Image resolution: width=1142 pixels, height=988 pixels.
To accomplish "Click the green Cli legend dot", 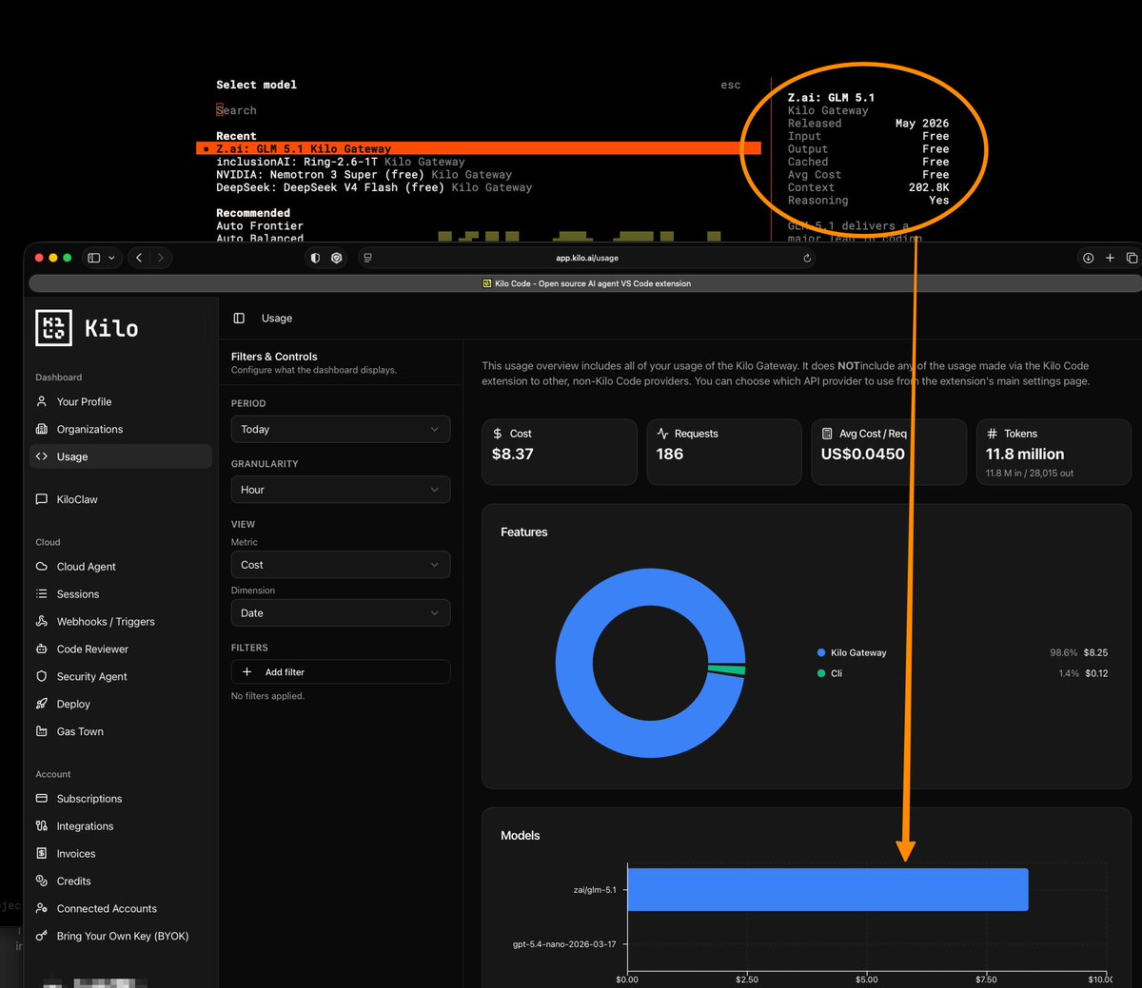I will tap(821, 673).
